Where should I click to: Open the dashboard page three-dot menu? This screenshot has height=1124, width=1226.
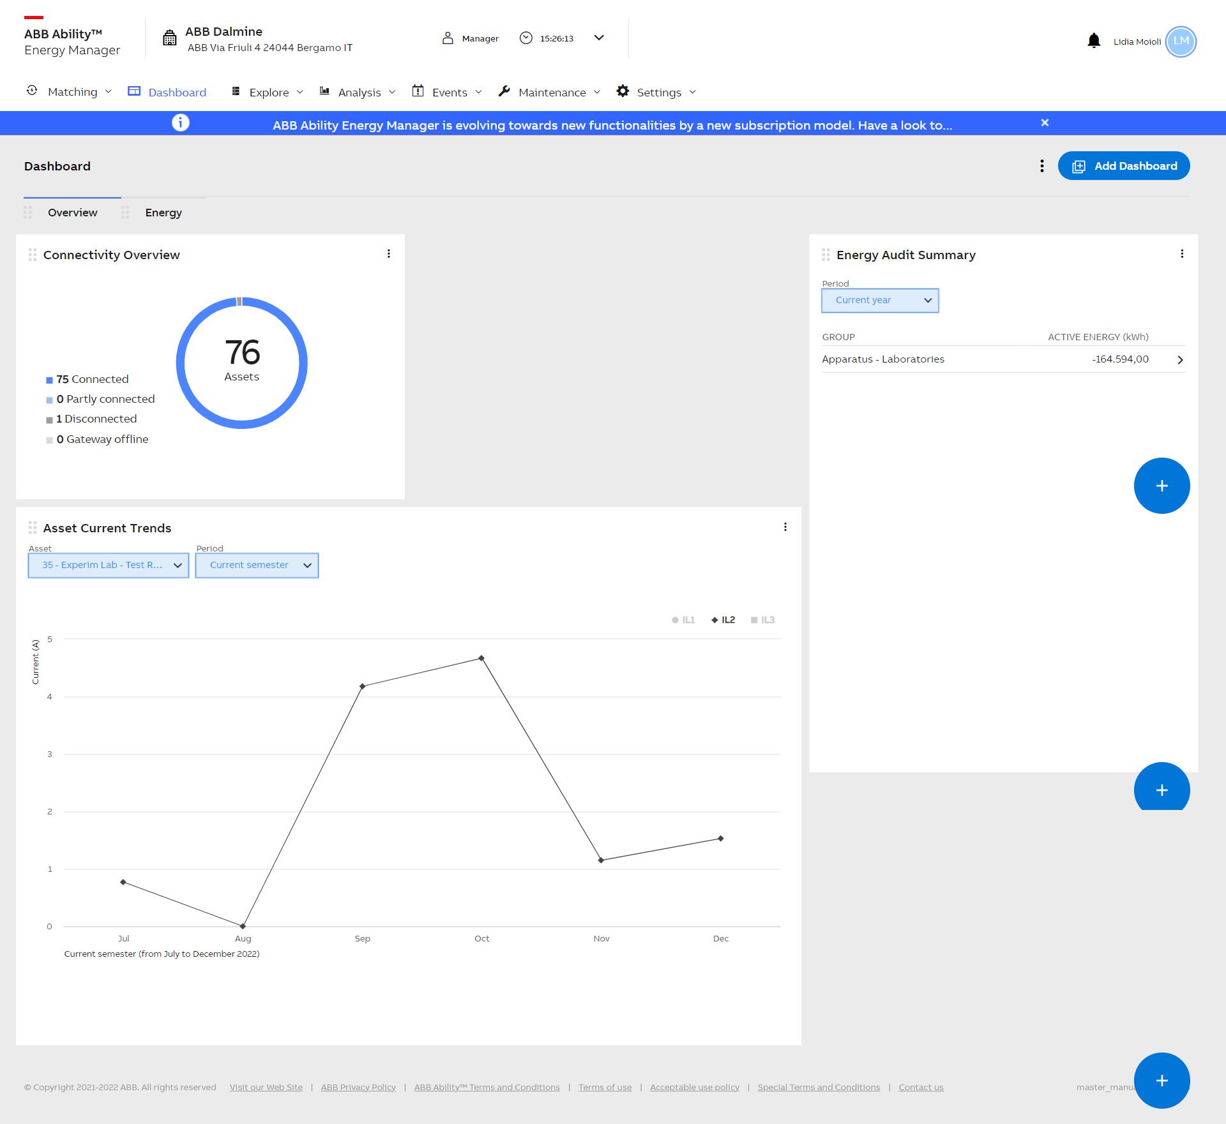pyautogui.click(x=1042, y=166)
